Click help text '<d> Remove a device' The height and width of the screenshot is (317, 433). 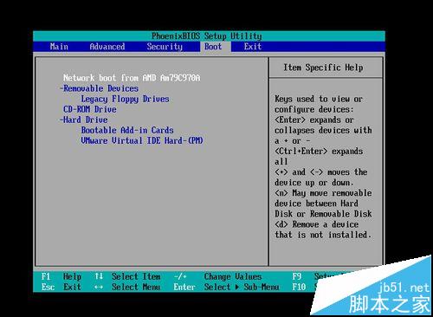(x=317, y=224)
